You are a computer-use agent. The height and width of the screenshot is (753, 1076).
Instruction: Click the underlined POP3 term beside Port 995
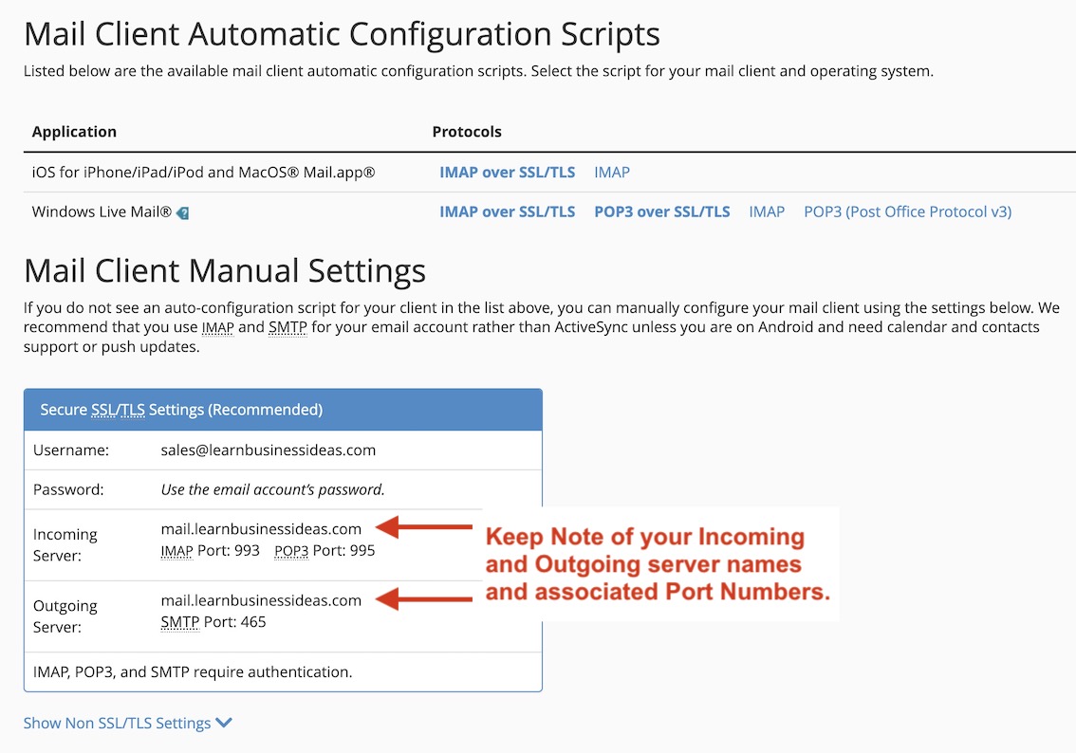pos(290,550)
